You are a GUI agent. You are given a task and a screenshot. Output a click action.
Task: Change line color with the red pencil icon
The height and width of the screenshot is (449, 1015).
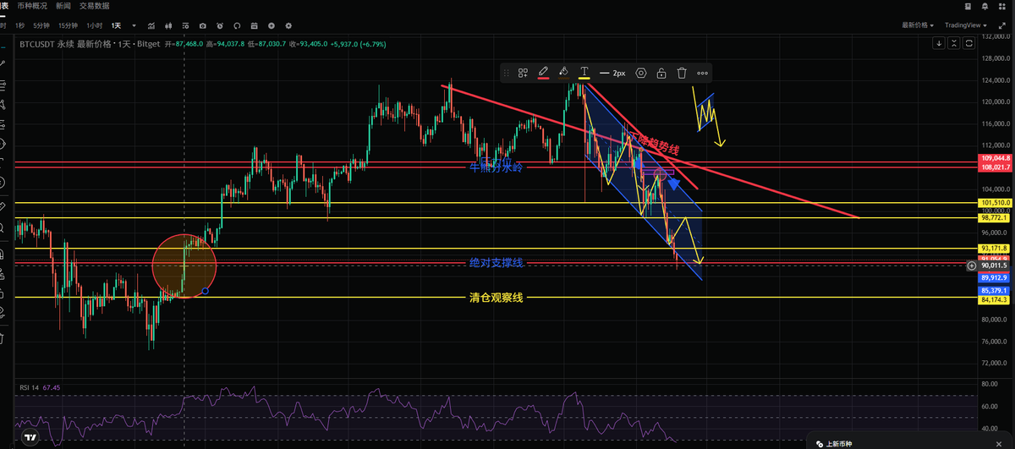[x=544, y=74]
